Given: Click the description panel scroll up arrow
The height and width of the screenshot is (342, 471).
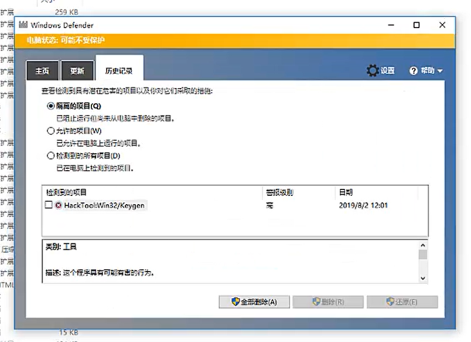Looking at the screenshot, I should [423, 245].
